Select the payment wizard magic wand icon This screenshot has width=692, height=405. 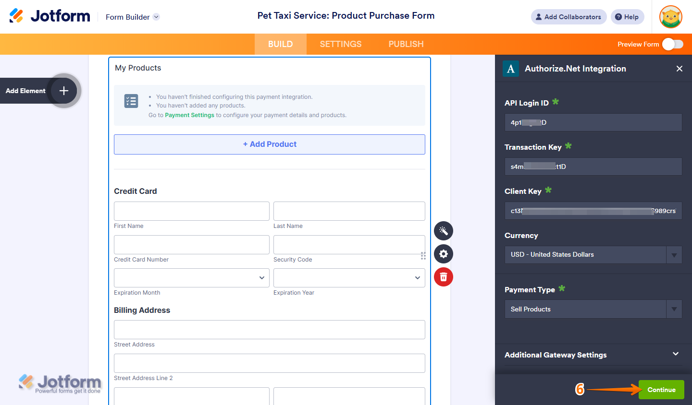click(x=443, y=231)
